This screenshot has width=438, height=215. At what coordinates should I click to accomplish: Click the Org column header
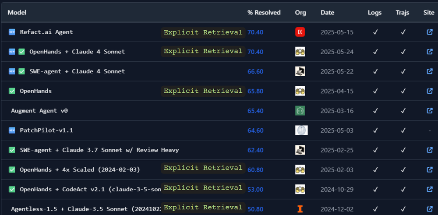[300, 13]
